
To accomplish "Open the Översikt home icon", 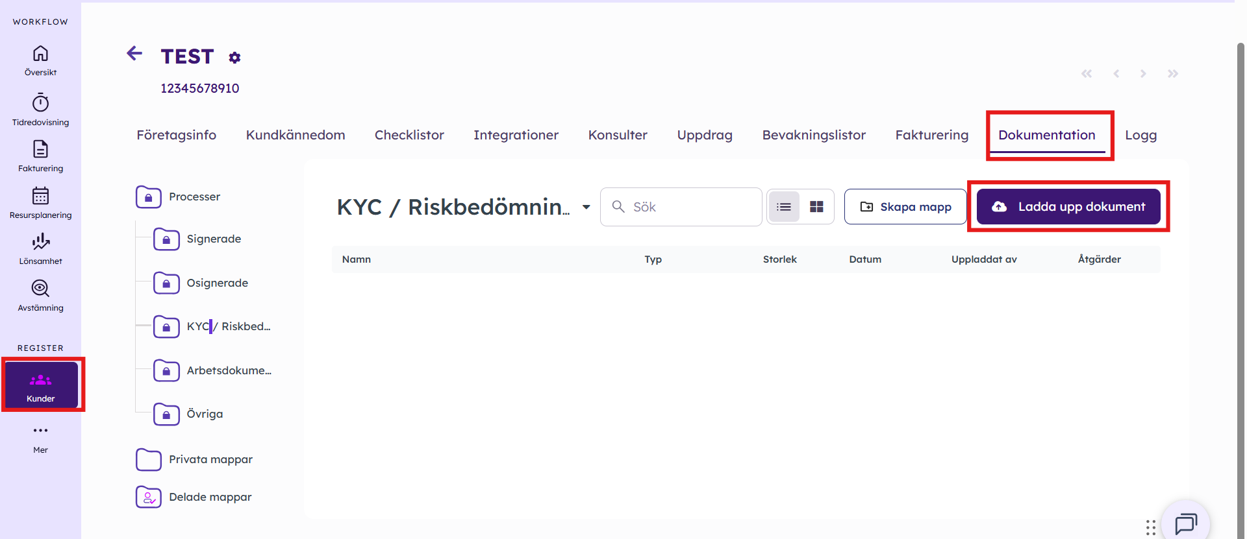I will [x=40, y=53].
